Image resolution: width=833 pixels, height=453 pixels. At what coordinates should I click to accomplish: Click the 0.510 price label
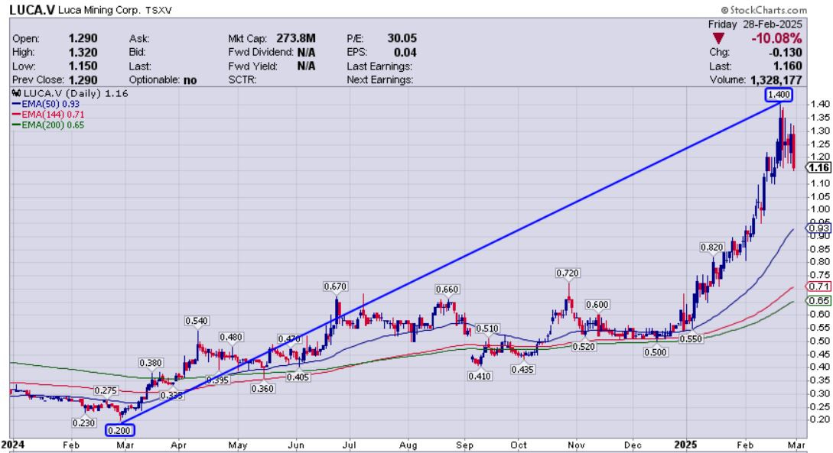[487, 329]
